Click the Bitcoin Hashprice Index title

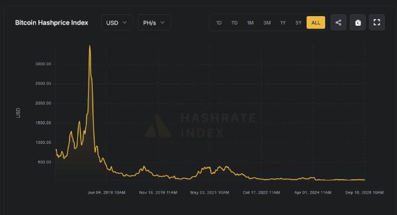tap(51, 23)
